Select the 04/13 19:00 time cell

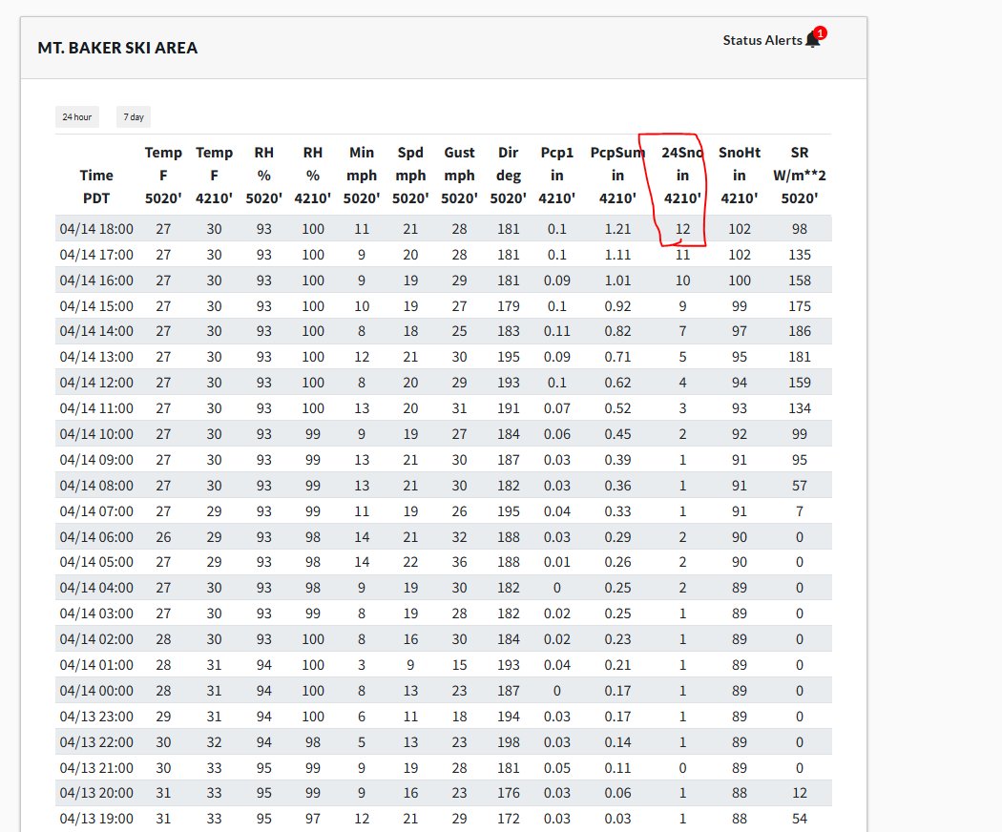(x=96, y=818)
